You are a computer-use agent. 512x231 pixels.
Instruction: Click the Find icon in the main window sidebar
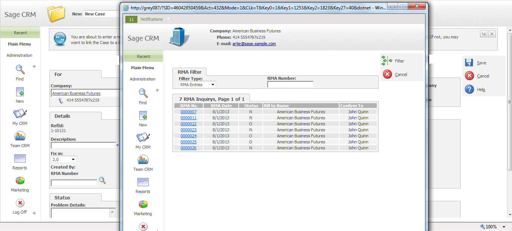[x=20, y=69]
